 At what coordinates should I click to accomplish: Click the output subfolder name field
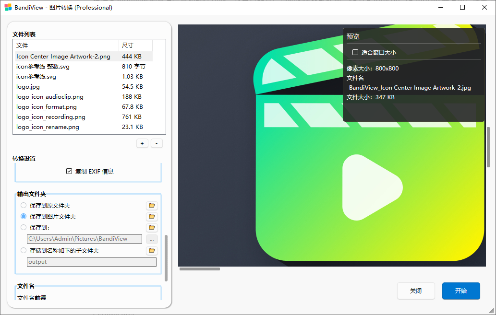(91, 262)
